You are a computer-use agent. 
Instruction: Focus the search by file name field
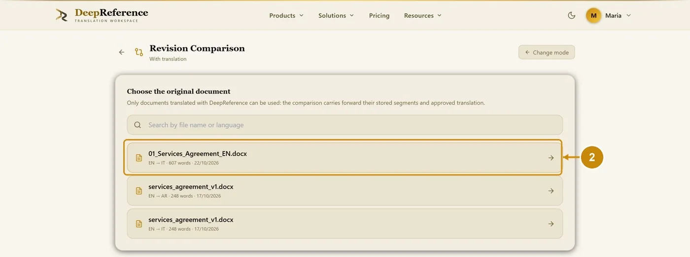coord(345,125)
